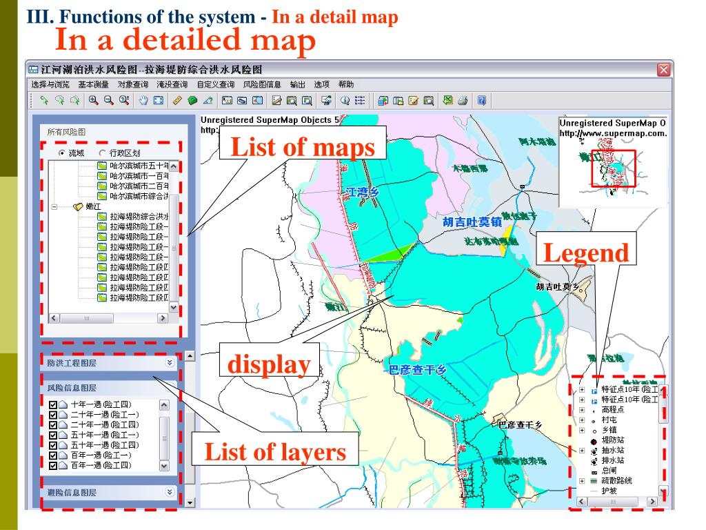The width and height of the screenshot is (706, 530).
Task: Click the 抽水站 legend symbol
Action: 594,451
